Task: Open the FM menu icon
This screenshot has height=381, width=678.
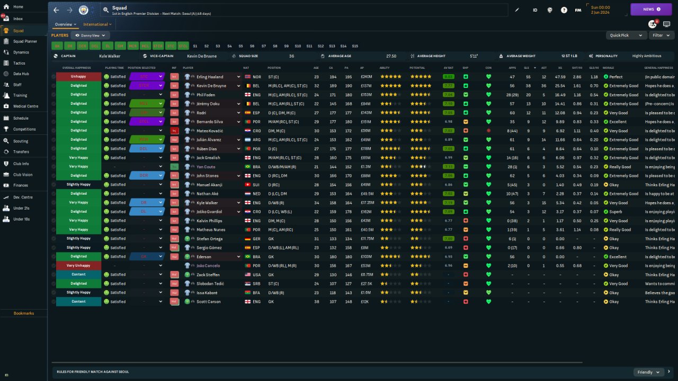Action: [578, 10]
